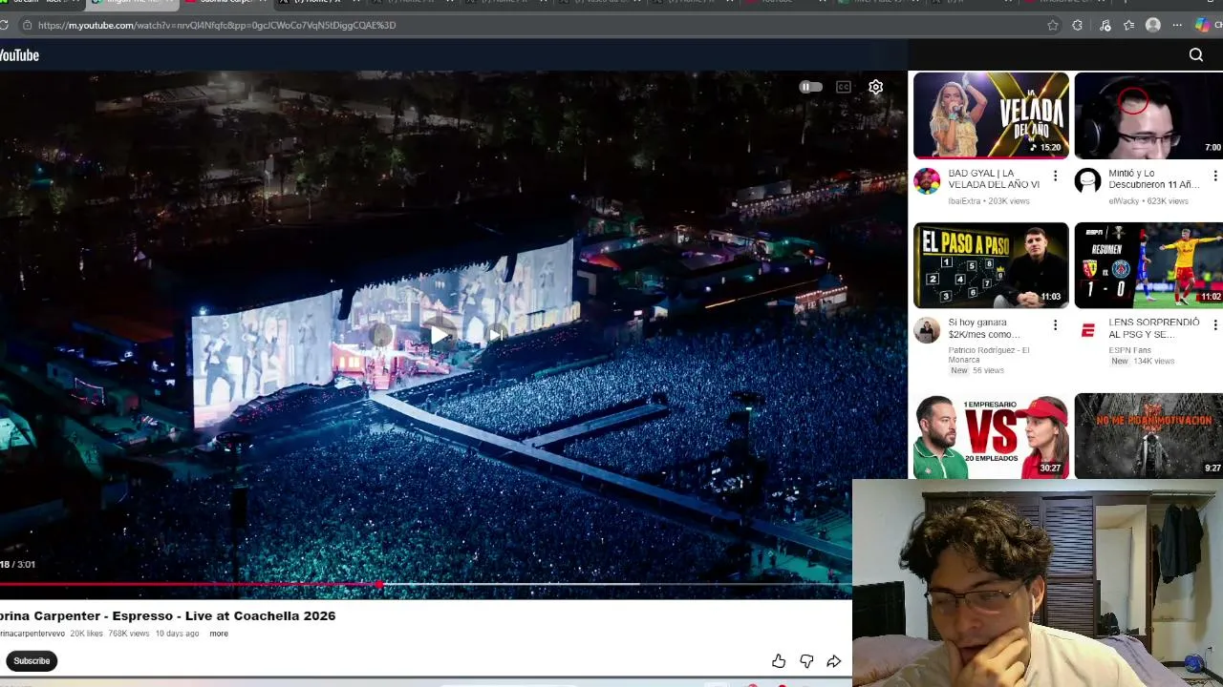Open the 'Si hoy ganara $2K/mes como...' title
This screenshot has width=1223, height=687.
tap(985, 328)
